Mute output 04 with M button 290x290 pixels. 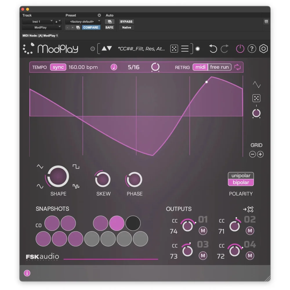[250, 255]
